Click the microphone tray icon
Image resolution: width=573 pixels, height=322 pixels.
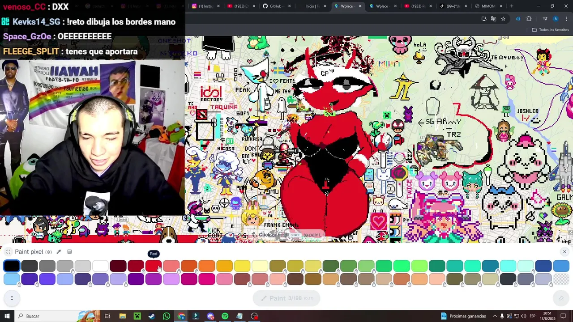click(502, 316)
